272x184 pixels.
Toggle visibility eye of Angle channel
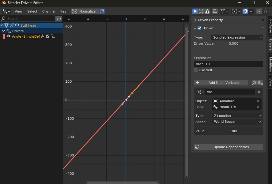pyautogui.click(x=8, y=36)
